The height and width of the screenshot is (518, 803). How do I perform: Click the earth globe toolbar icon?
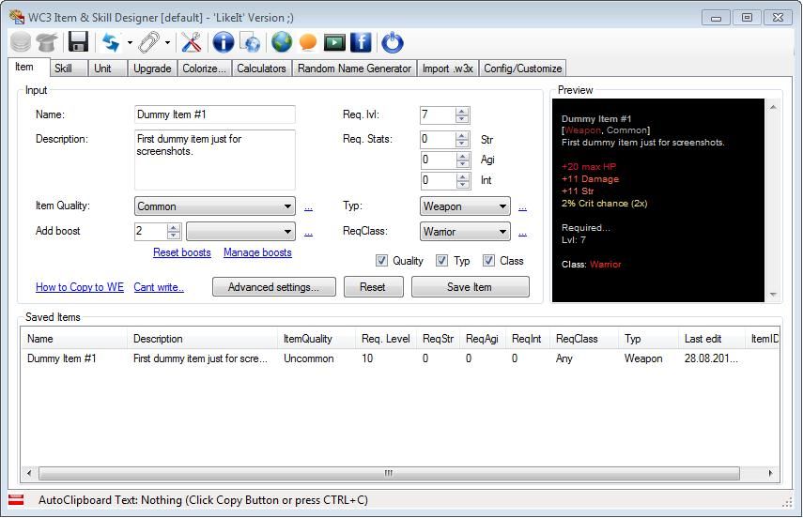pos(282,42)
